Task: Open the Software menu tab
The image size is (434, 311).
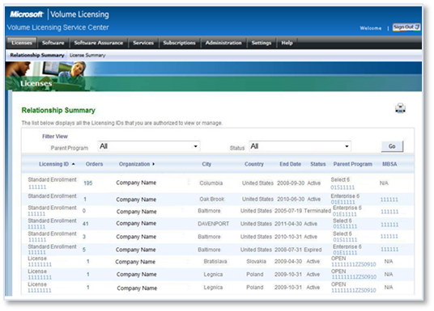Action: (x=53, y=43)
